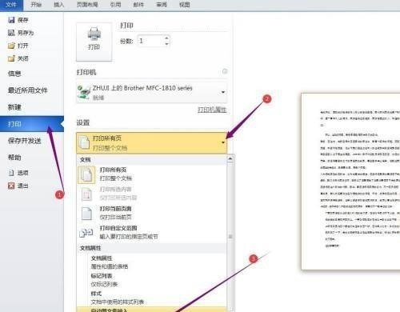Choose 打印当前页面 option

[x=151, y=213]
